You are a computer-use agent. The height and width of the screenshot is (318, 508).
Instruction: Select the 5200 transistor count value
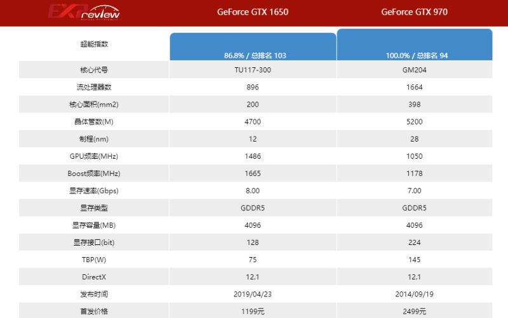[x=415, y=121]
